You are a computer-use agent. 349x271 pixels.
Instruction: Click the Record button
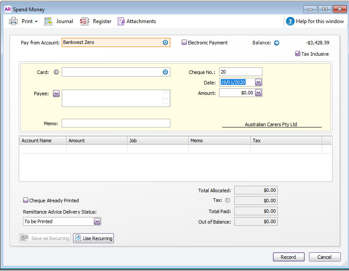point(288,257)
